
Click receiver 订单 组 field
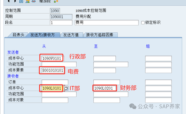pos(158,82)
